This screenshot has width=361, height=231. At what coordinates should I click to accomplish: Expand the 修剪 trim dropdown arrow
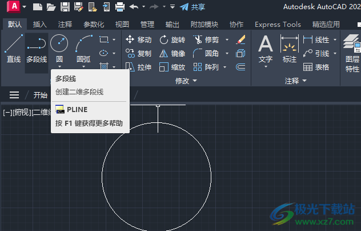(227, 39)
